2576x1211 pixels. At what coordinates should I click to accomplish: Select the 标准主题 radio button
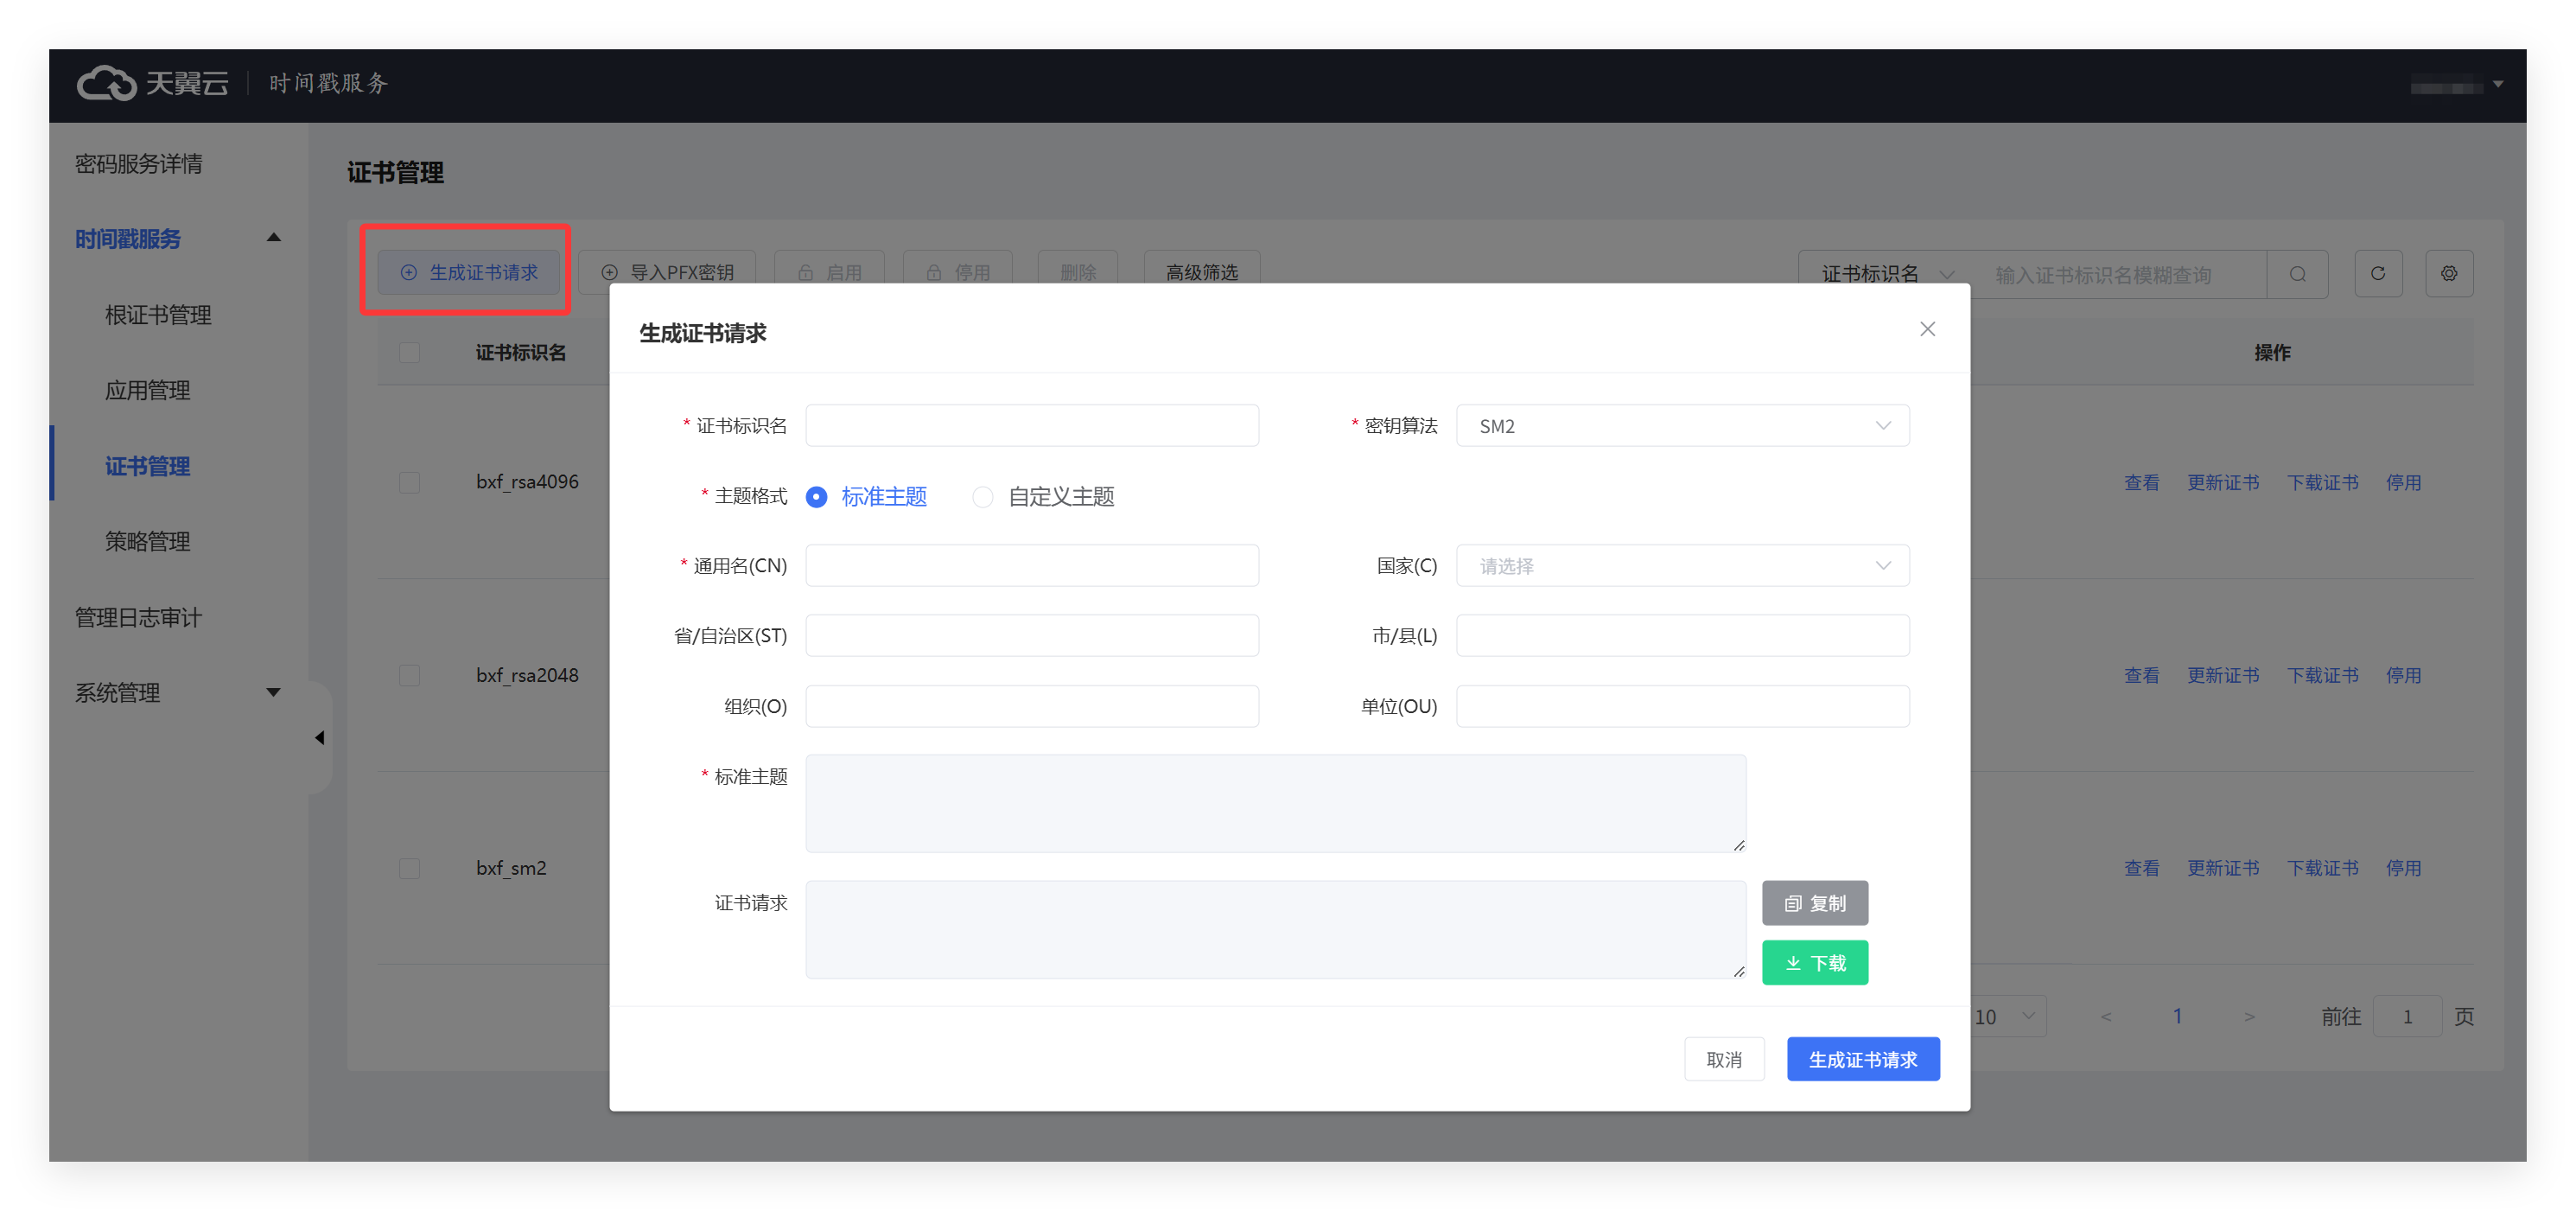click(x=817, y=497)
